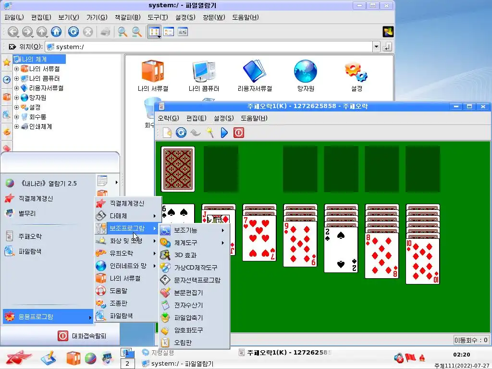The width and height of the screenshot is (492, 369).
Task: Click the 응용프로그람 applications entry
Action: point(48,317)
